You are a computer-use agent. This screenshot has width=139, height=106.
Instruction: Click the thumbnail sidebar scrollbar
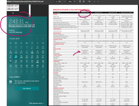coord(30,10)
